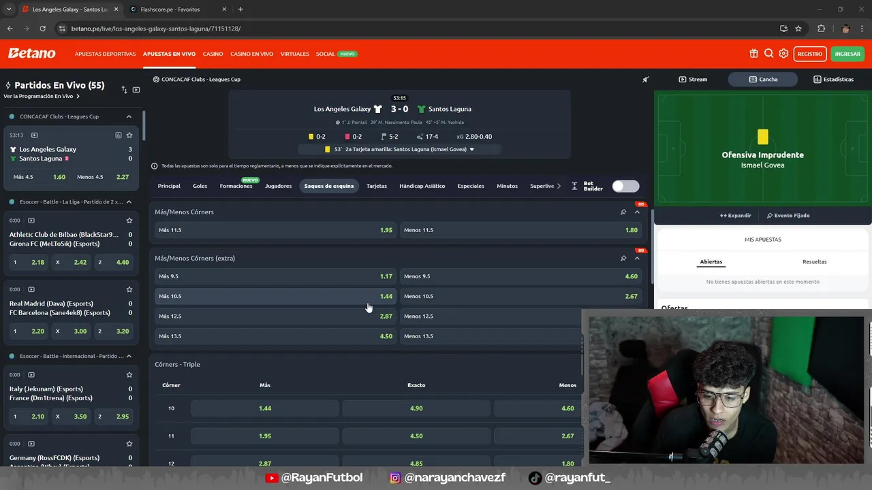Favorite the Athletic Club de Bilbao match star
This screenshot has width=872, height=490.
coord(129,220)
